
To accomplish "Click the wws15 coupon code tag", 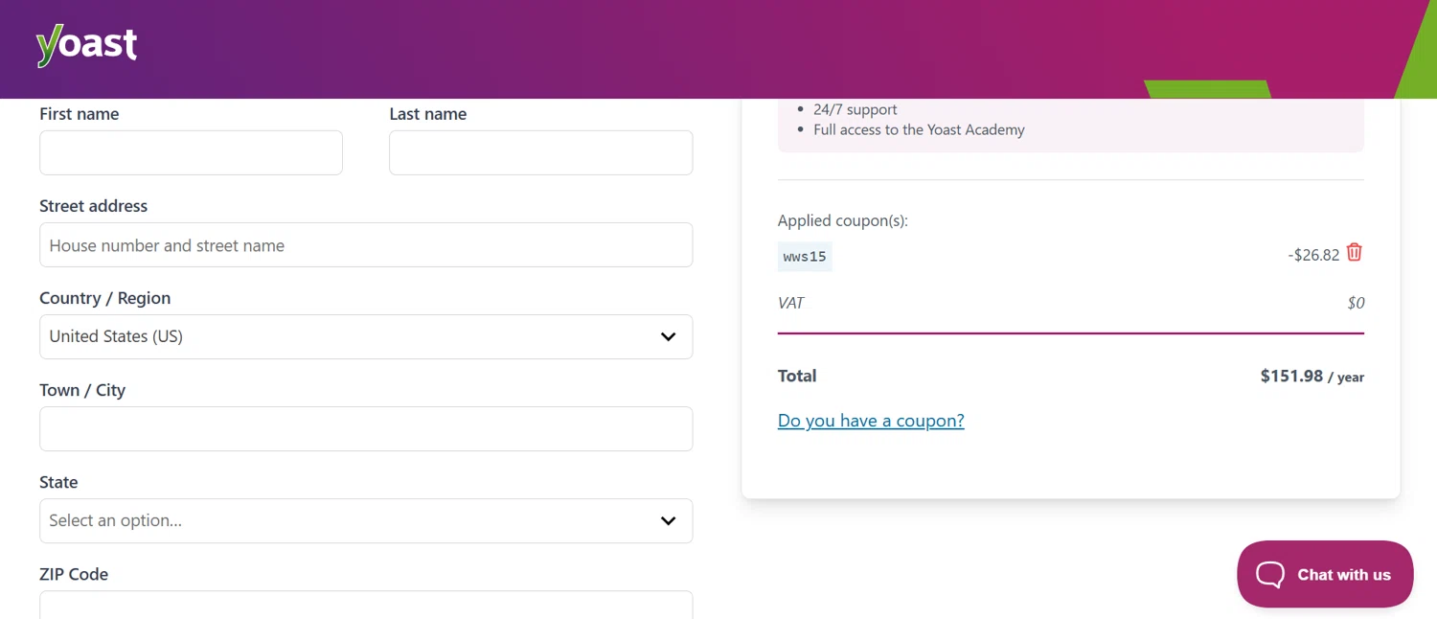I will click(x=805, y=257).
